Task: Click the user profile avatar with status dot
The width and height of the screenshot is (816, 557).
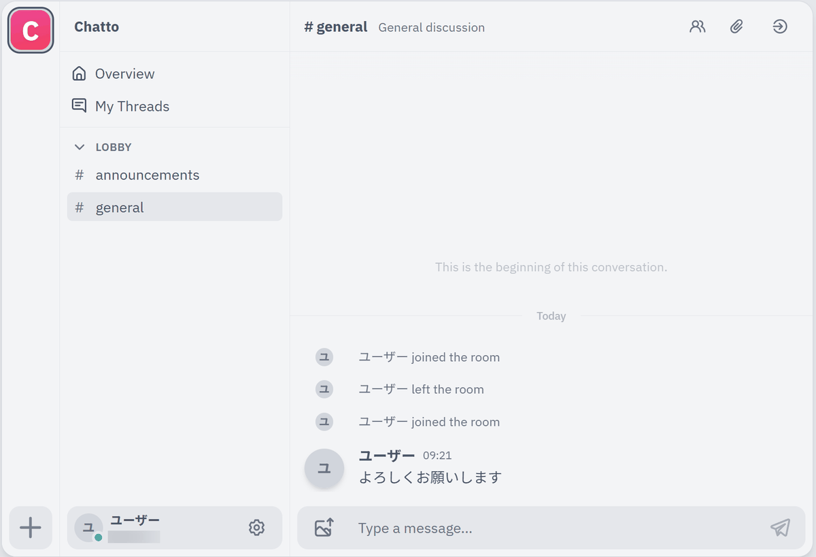Action: coord(88,528)
